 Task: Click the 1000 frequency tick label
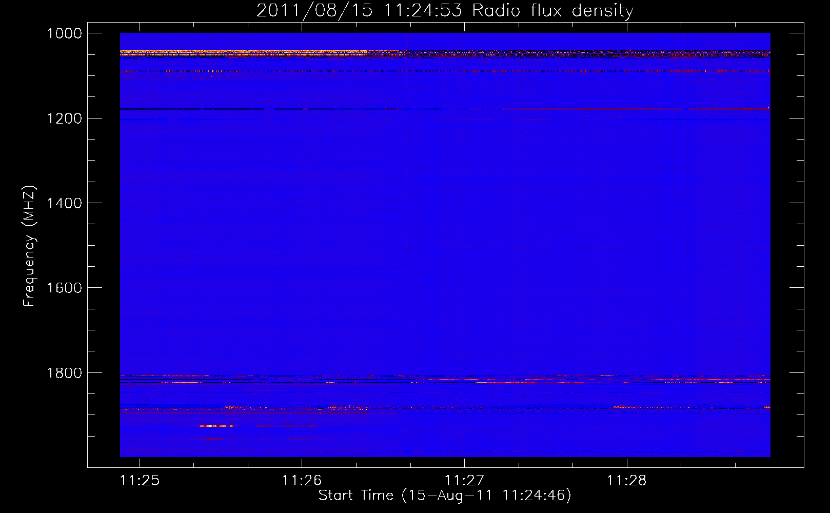[x=64, y=33]
